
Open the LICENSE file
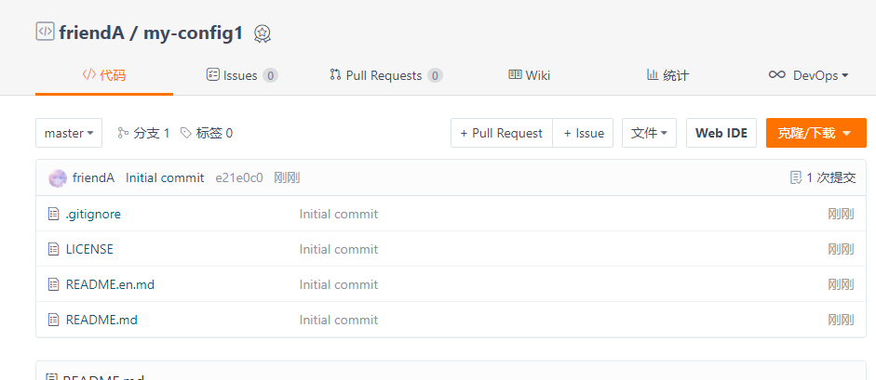click(x=89, y=249)
